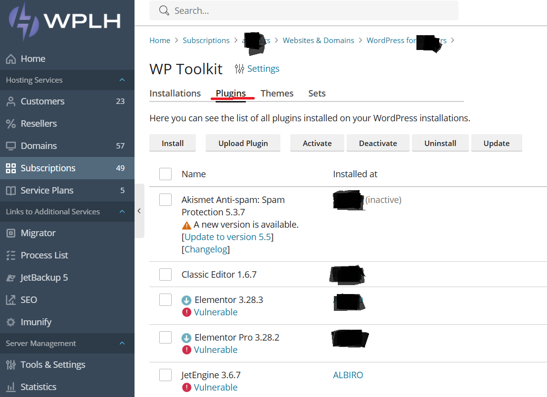Viewport: 547px width, 397px height.
Task: Check the Classic Editor plugin checkbox
Action: pos(165,274)
